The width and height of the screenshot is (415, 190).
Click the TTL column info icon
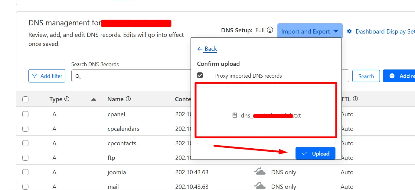(x=356, y=99)
